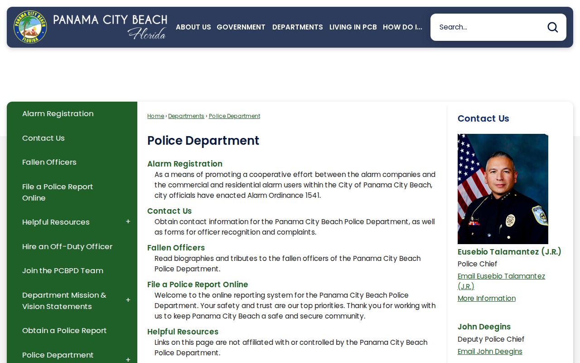Image resolution: width=580 pixels, height=363 pixels.
Task: Expand the Helpful Resources sidebar submenu
Action: click(x=128, y=222)
